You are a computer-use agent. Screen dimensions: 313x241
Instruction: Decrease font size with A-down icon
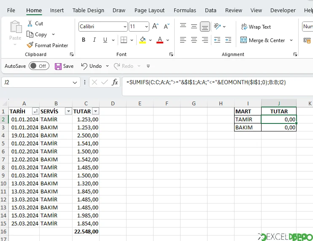167,26
